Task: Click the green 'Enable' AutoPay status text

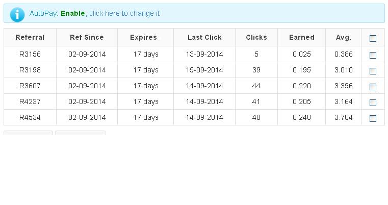Action: [73, 13]
